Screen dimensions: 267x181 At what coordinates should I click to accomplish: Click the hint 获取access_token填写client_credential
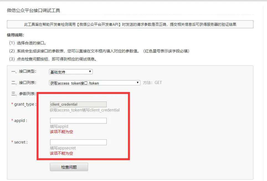pos(85,110)
